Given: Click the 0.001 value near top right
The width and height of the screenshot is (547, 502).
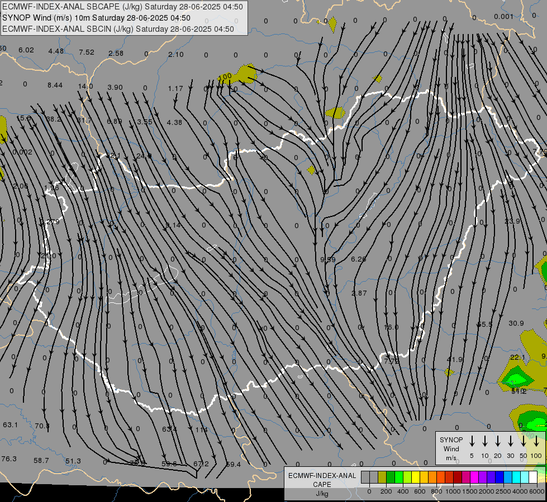Looking at the screenshot, I should pyautogui.click(x=504, y=17).
